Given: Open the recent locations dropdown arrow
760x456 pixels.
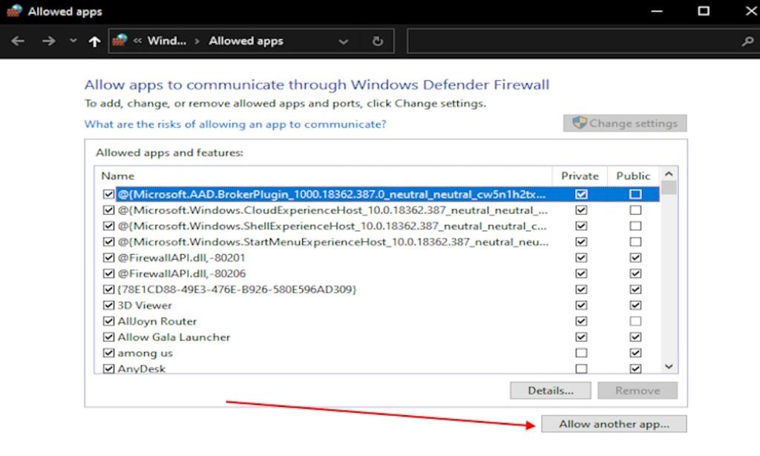Looking at the screenshot, I should [73, 42].
